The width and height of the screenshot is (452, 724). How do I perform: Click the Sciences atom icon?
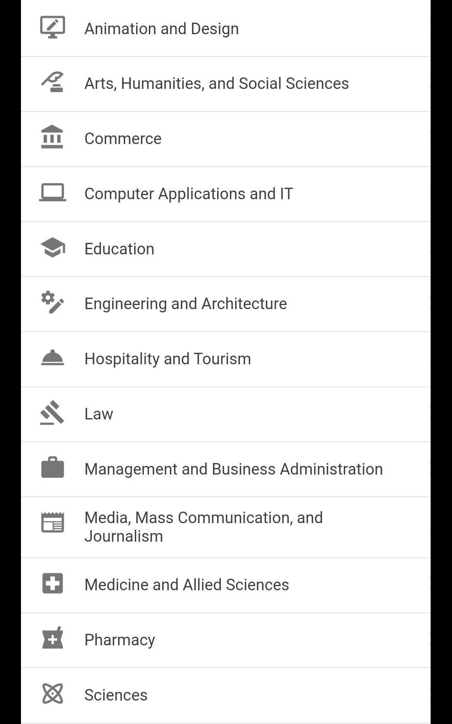point(52,694)
